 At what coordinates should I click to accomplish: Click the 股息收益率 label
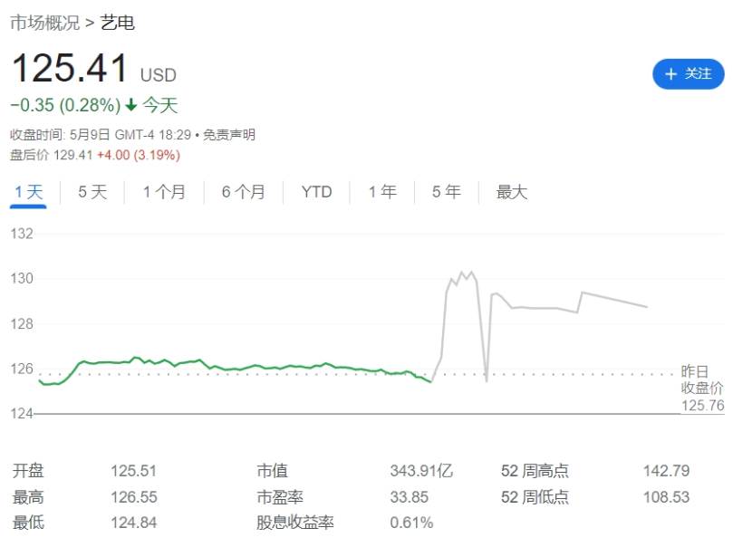tap(295, 523)
